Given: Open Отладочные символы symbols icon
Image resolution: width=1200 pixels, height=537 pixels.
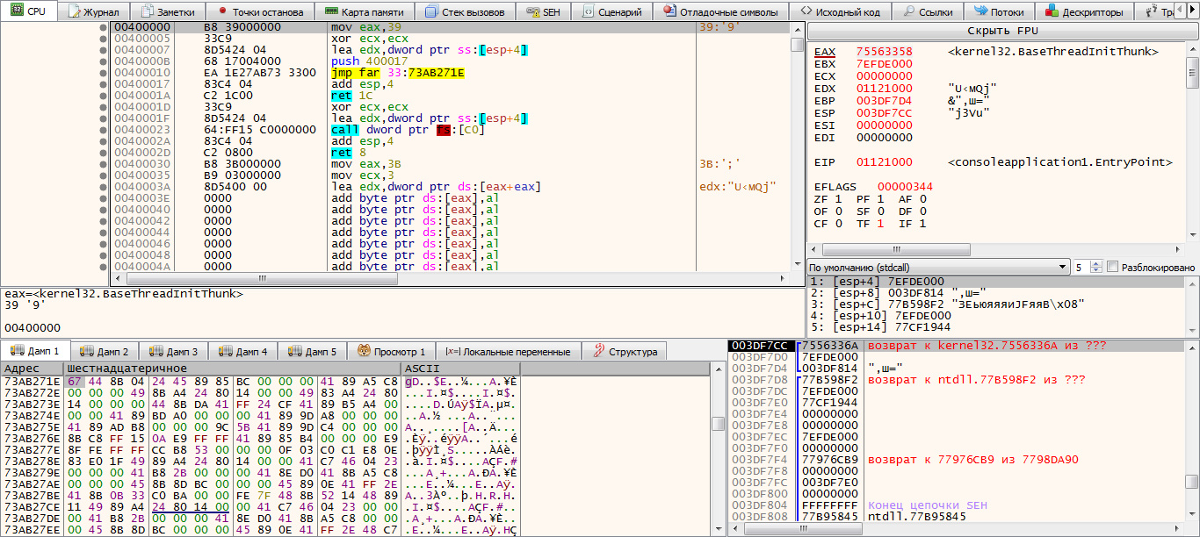Looking at the screenshot, I should pos(670,12).
